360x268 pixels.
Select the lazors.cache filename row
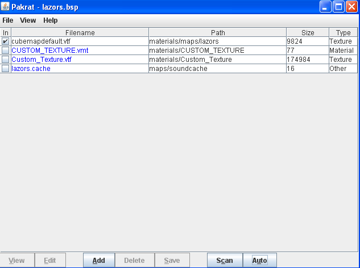31,69
